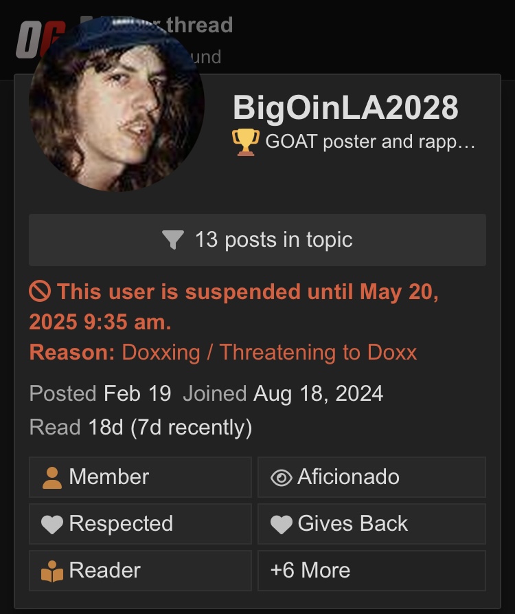
Task: Filter by 13 posts in topic
Action: click(x=257, y=240)
